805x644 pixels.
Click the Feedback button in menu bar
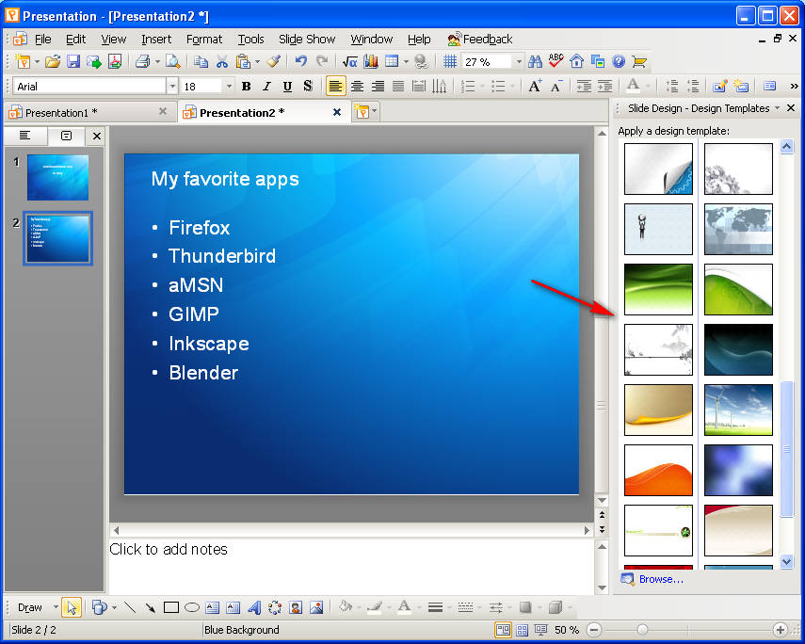pyautogui.click(x=480, y=40)
